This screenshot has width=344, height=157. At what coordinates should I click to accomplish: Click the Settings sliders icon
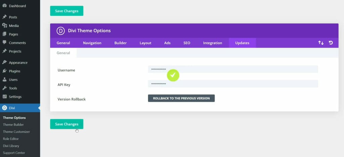4,96
